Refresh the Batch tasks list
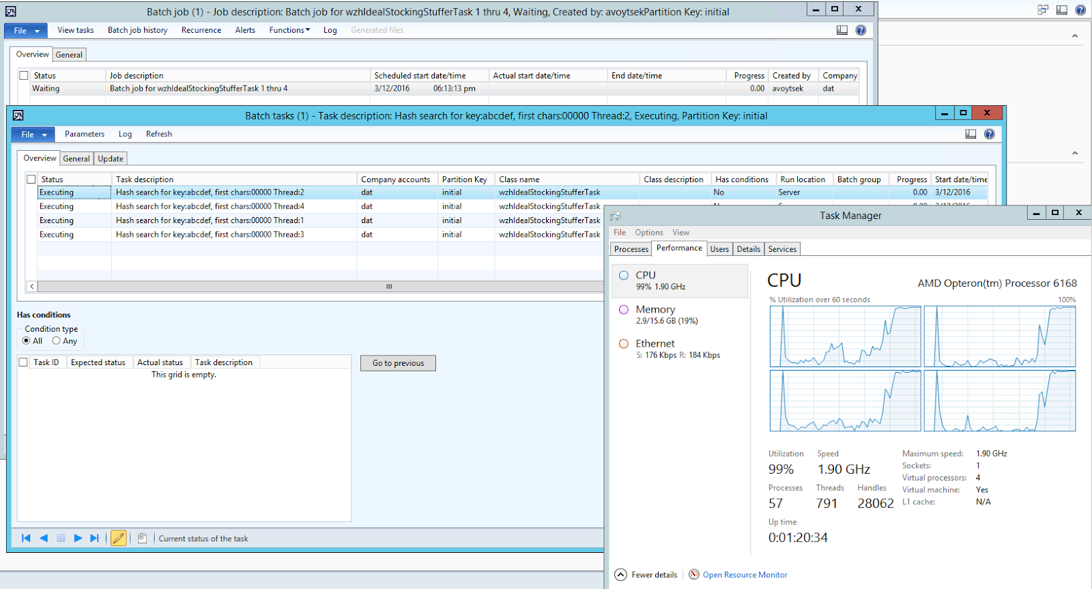Viewport: 1092px width, 589px height. pos(159,134)
